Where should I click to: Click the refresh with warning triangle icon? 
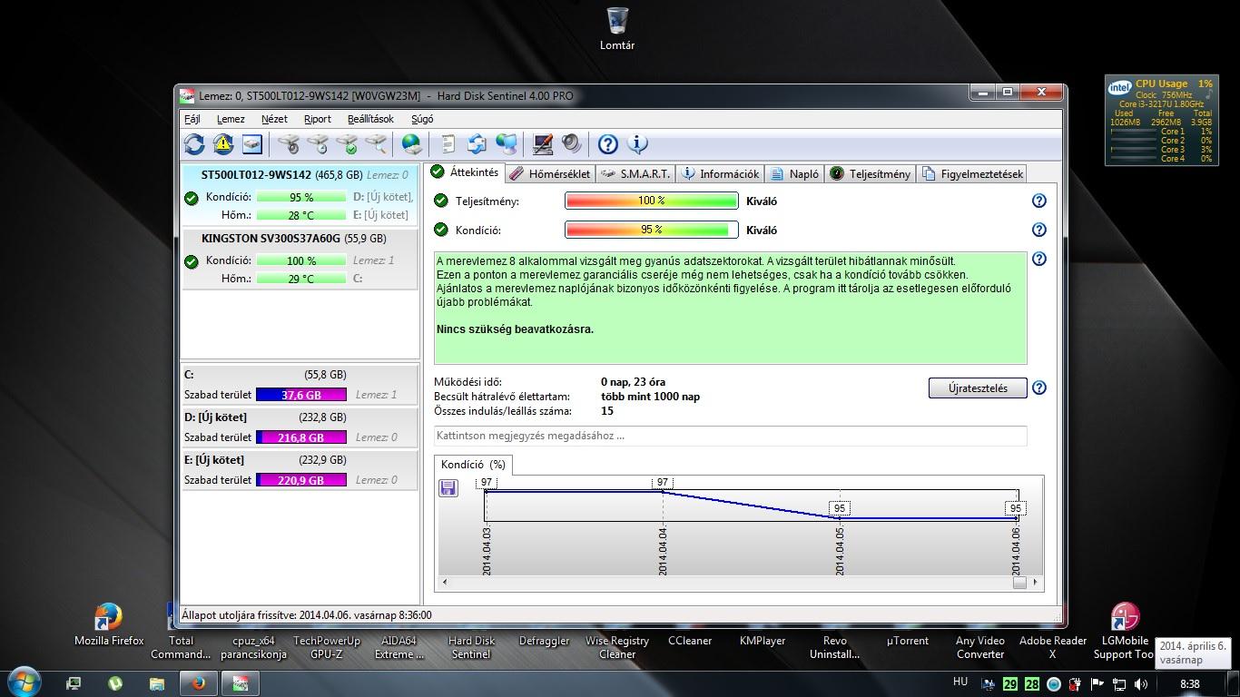(x=222, y=143)
